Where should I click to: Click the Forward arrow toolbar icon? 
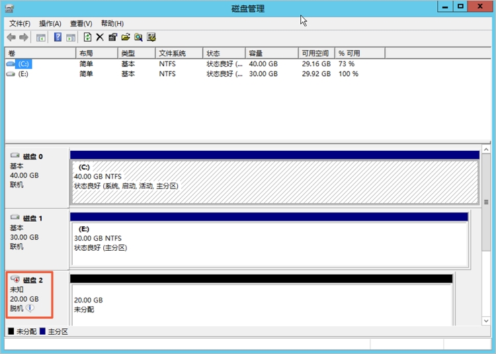(x=24, y=37)
